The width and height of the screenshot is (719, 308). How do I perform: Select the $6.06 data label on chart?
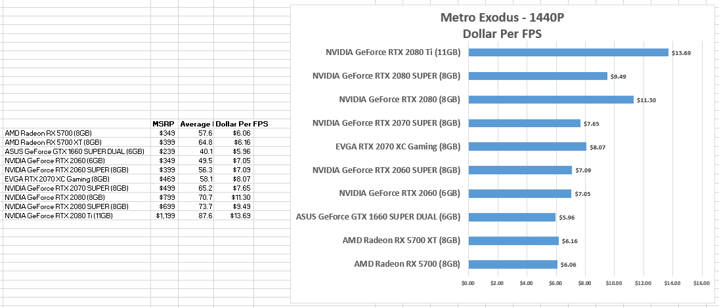tap(568, 265)
